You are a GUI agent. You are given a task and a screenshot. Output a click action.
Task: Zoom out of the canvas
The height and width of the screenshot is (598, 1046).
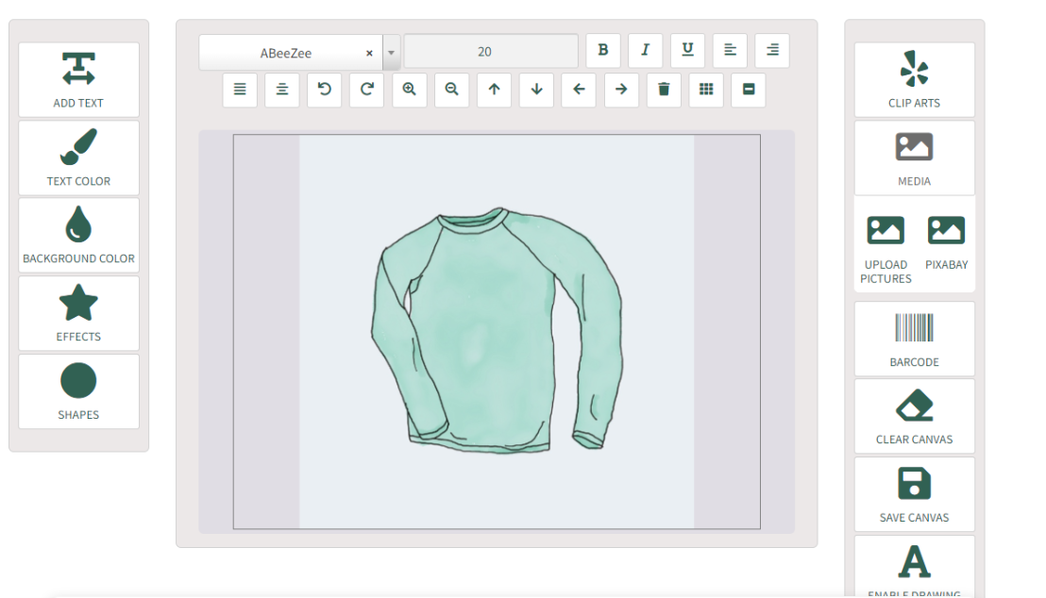click(x=451, y=90)
